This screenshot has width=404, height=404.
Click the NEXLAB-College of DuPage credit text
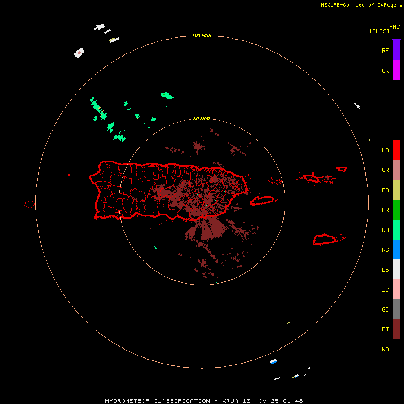[358, 5]
